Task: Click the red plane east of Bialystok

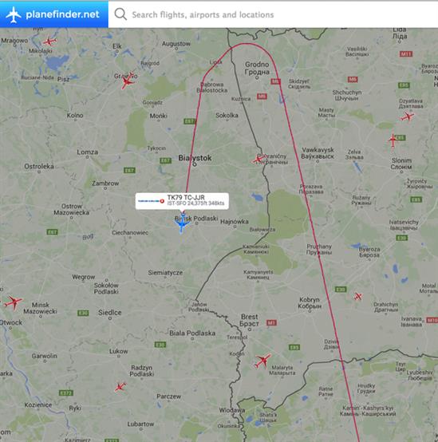Action: tap(258, 160)
